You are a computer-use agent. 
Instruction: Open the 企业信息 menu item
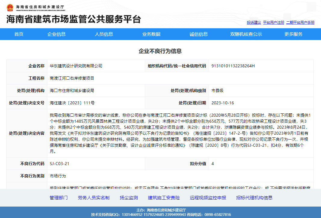click(56, 34)
